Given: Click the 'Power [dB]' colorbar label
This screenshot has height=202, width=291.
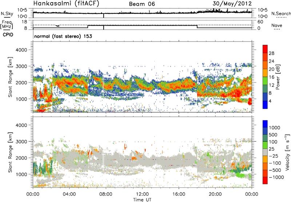Looking at the screenshot, I should (278, 77).
